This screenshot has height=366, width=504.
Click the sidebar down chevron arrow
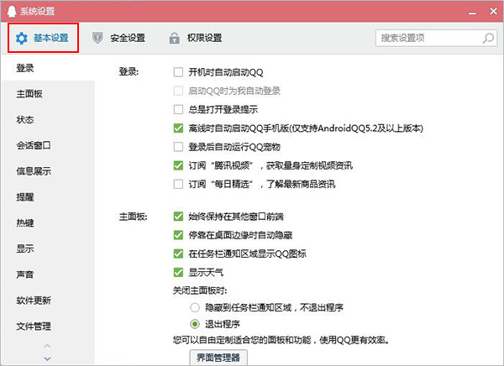pos(47,358)
